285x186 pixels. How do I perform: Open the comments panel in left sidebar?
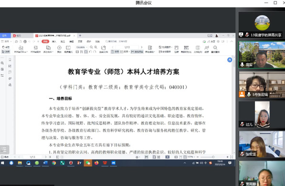pos(10,72)
